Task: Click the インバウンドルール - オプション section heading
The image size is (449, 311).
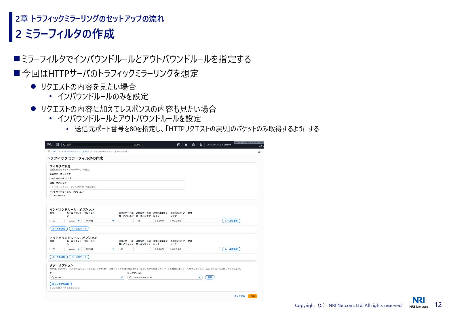Action: tap(72, 209)
